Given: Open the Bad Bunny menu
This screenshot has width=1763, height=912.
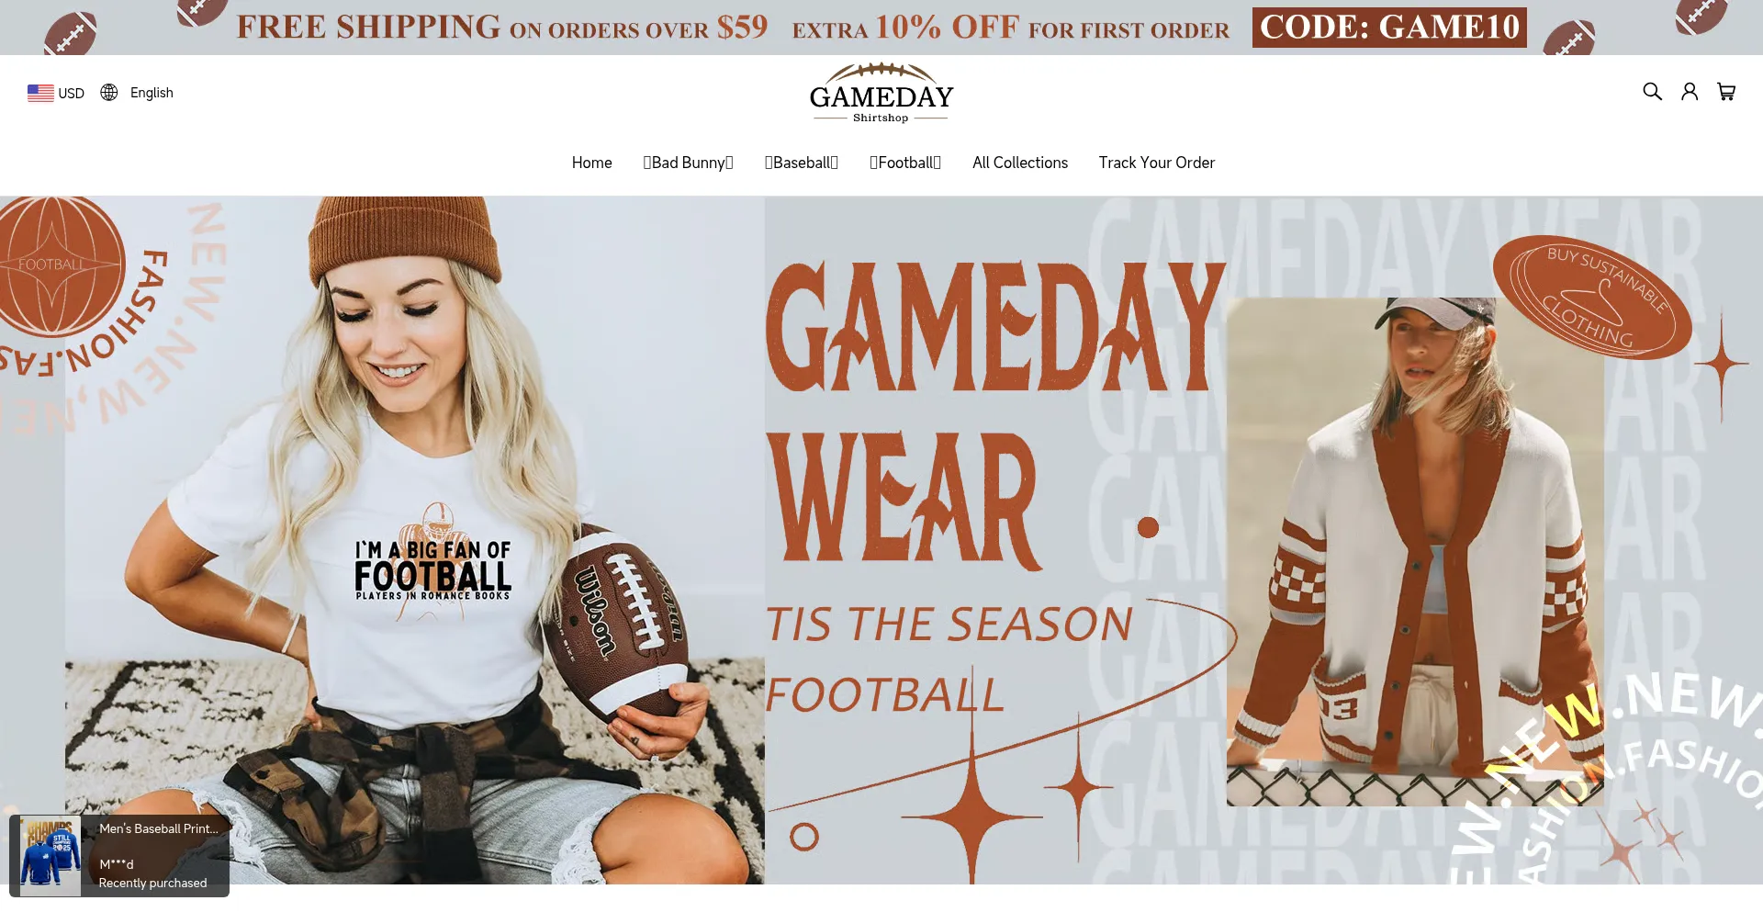Looking at the screenshot, I should (688, 163).
